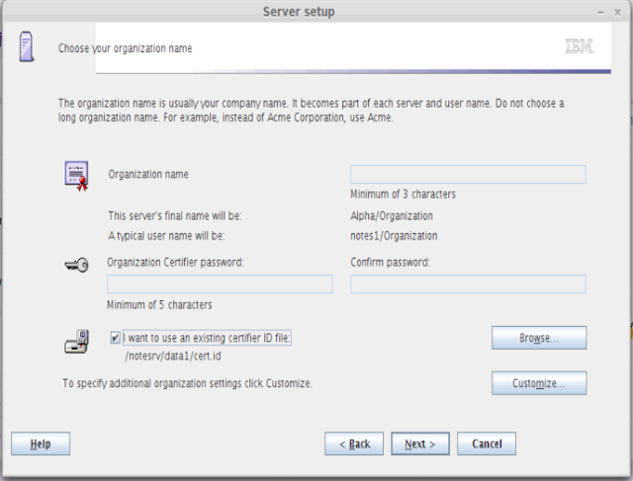Click the Confirm password field
The image size is (633, 481).
tap(468, 284)
